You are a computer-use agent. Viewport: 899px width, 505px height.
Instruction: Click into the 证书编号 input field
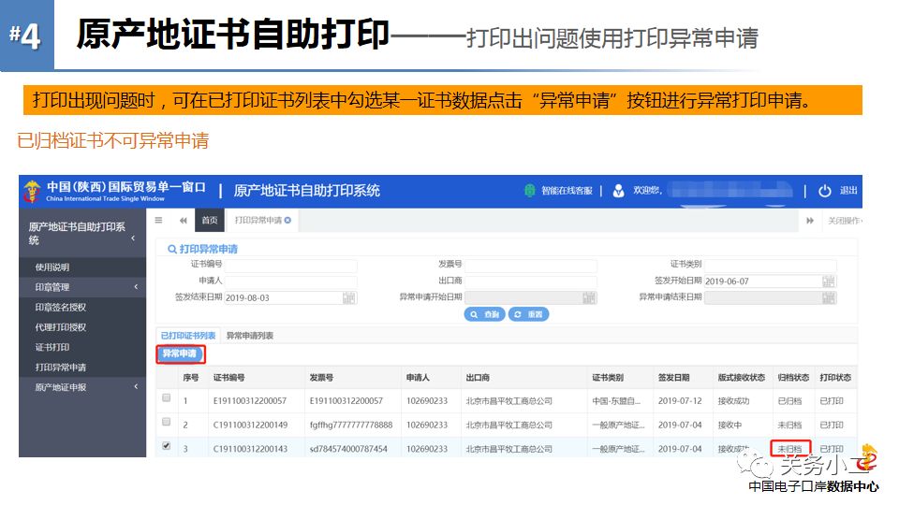click(290, 265)
